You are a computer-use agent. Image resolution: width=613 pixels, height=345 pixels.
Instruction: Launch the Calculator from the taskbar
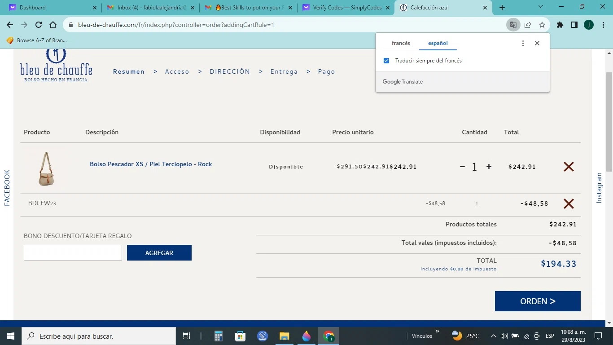(219, 336)
